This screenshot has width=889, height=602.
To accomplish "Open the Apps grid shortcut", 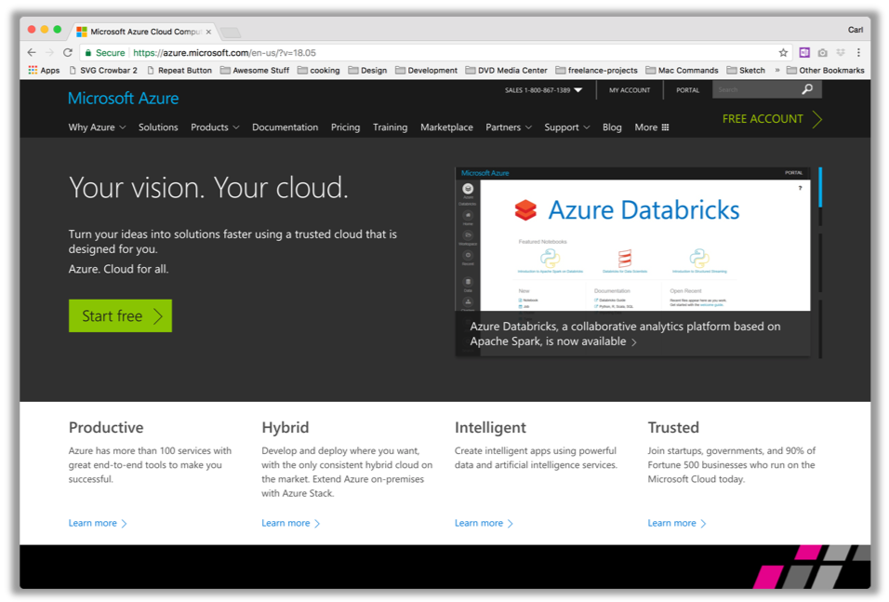I will (44, 71).
